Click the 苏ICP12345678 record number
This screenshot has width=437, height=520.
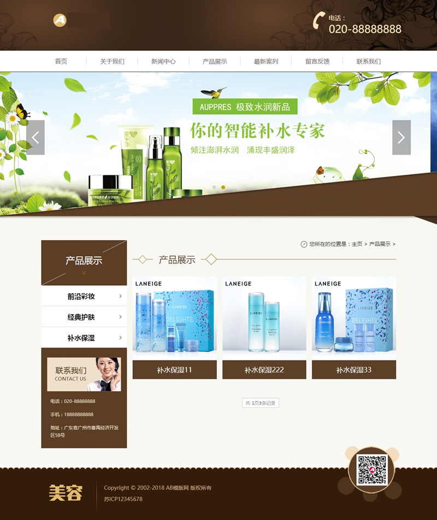tap(123, 499)
